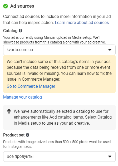Click the lightbulb tip icon
The width and height of the screenshot is (118, 166).
pos(9,111)
